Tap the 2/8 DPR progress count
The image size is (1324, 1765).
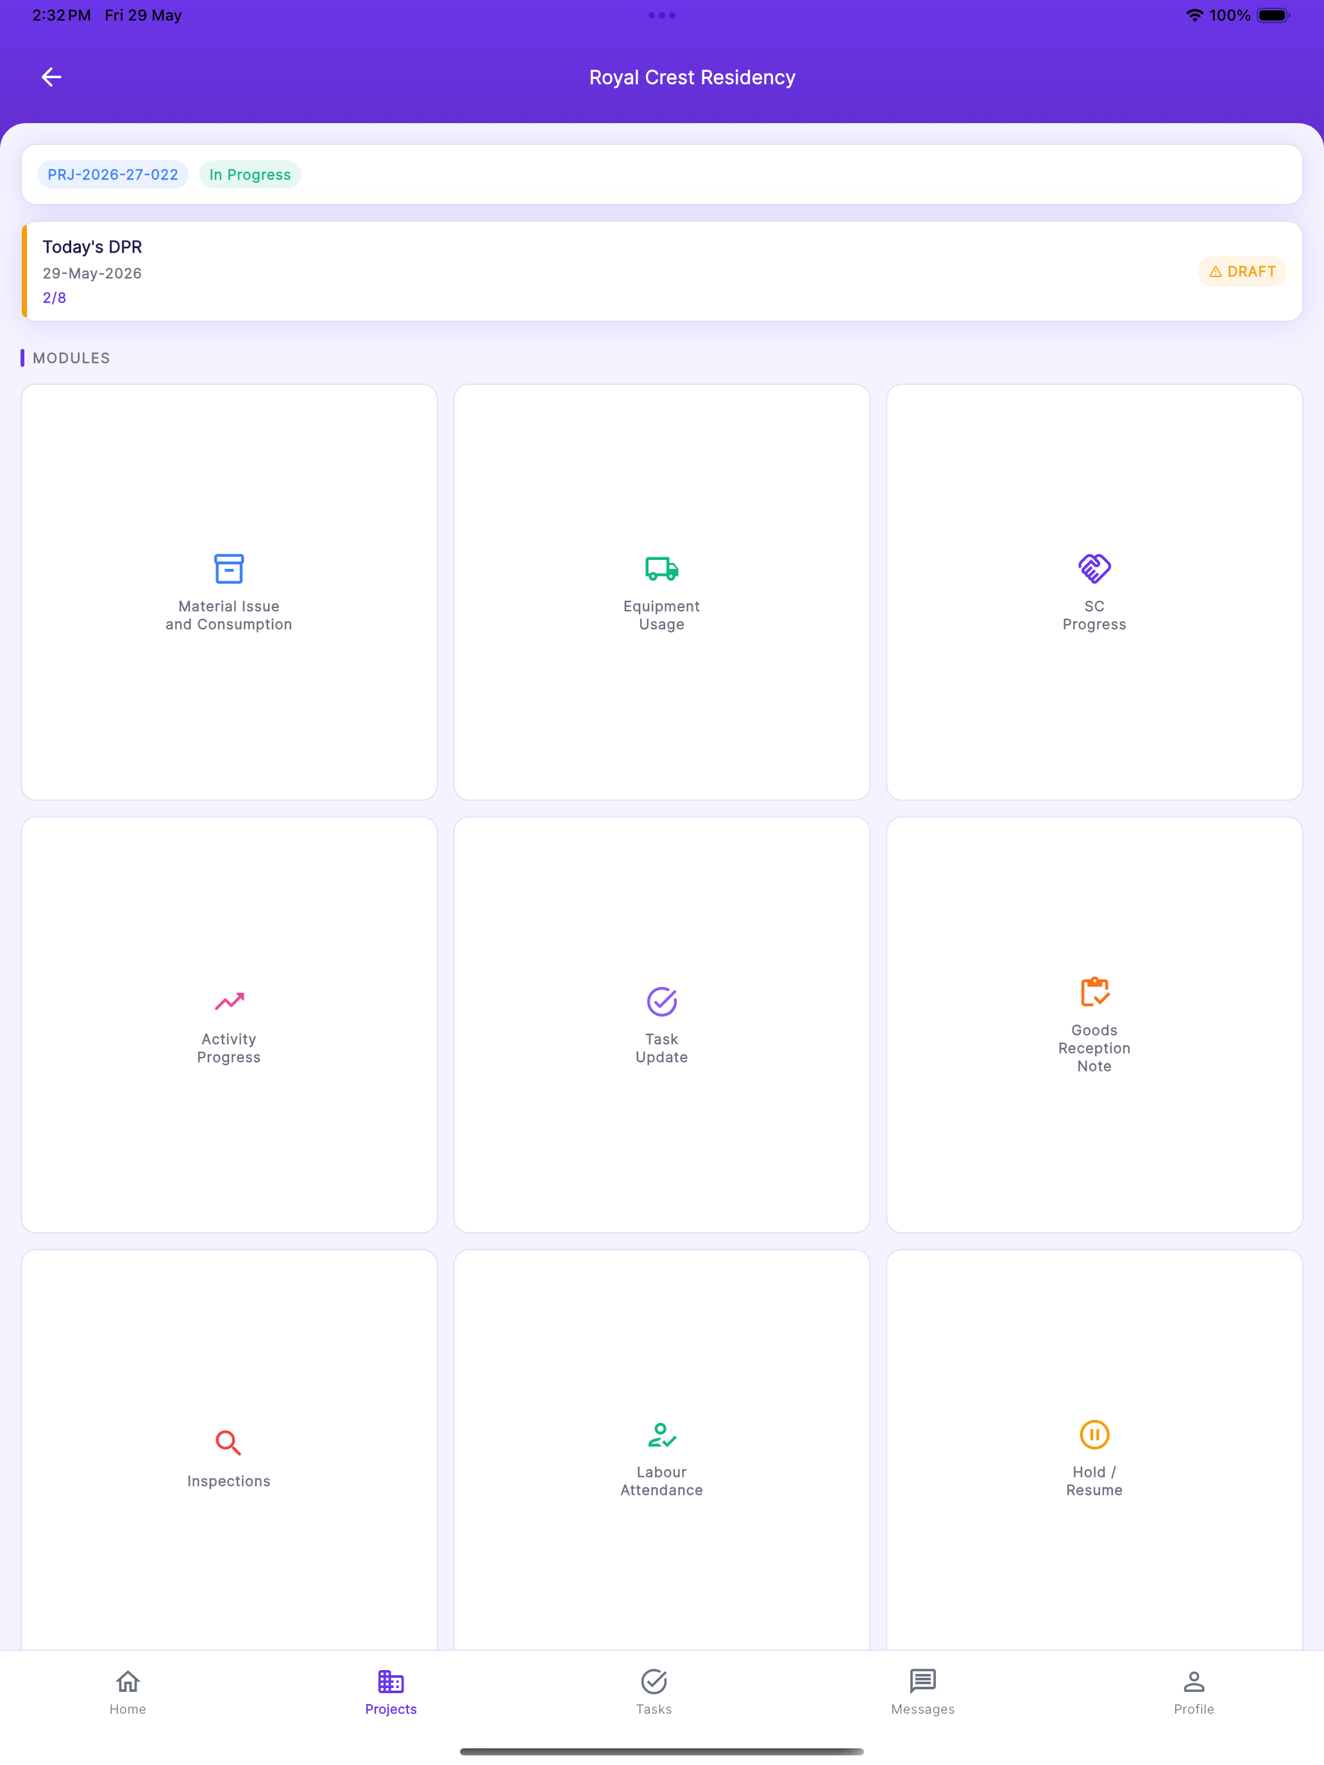click(x=55, y=298)
